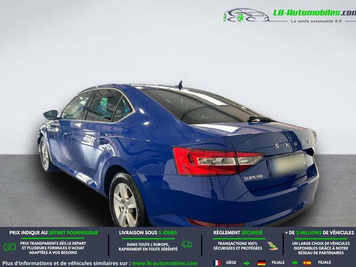Click the green car logo icon
The height and width of the screenshot is (267, 356).
[x=246, y=15]
